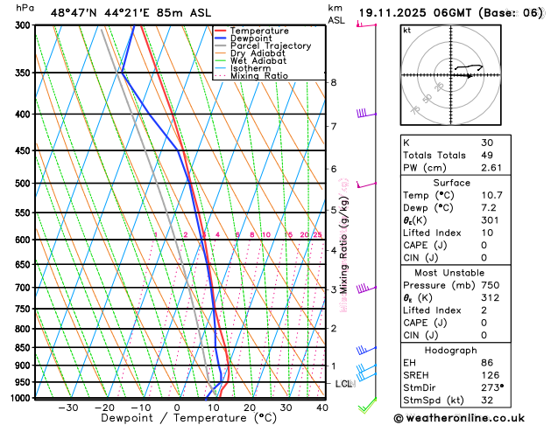Select the Wet Adiabat legend label

point(258,60)
